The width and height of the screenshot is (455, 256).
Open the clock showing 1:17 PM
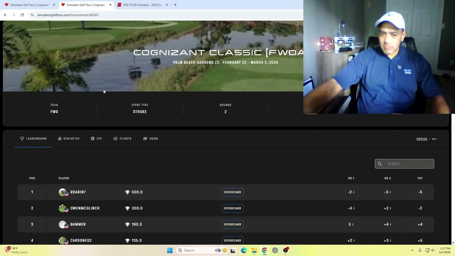[x=445, y=250]
